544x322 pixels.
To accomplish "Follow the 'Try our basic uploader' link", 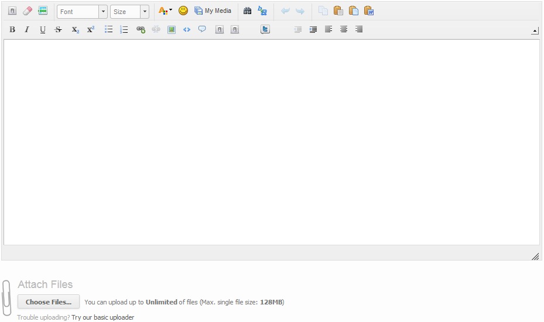I will [102, 317].
